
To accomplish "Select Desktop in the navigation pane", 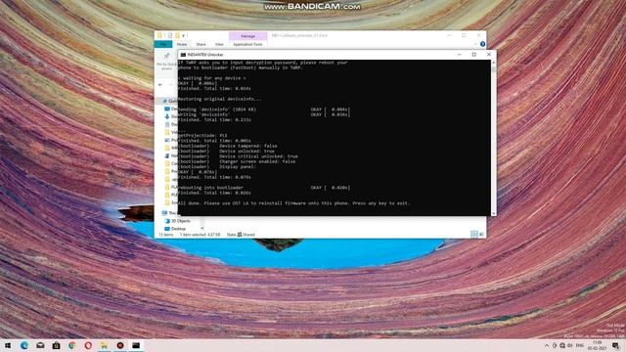I will 175,229.
